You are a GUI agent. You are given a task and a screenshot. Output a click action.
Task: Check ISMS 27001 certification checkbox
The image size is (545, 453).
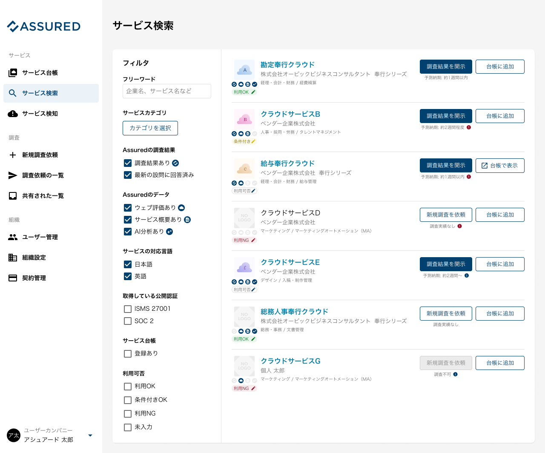pyautogui.click(x=128, y=309)
